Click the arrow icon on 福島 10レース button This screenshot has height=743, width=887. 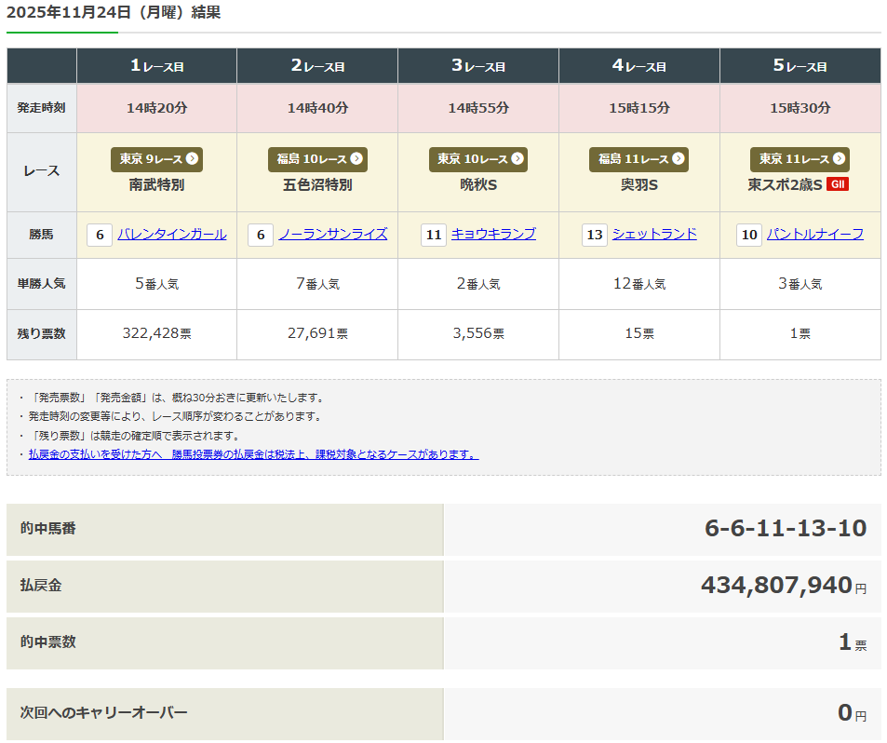point(356,159)
